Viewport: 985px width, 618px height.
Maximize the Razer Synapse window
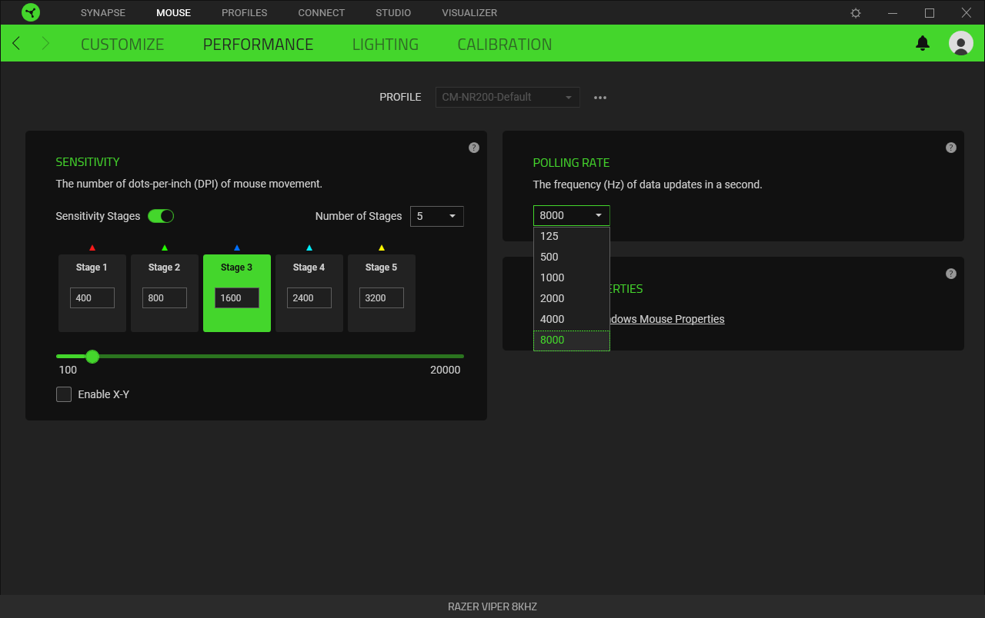(x=930, y=13)
